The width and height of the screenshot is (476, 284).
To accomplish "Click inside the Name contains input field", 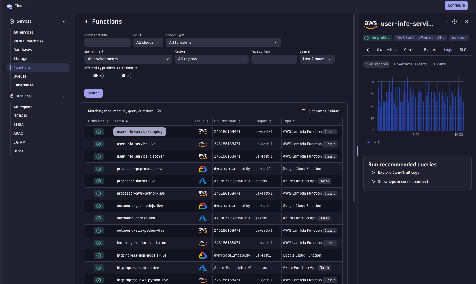I will coord(107,42).
